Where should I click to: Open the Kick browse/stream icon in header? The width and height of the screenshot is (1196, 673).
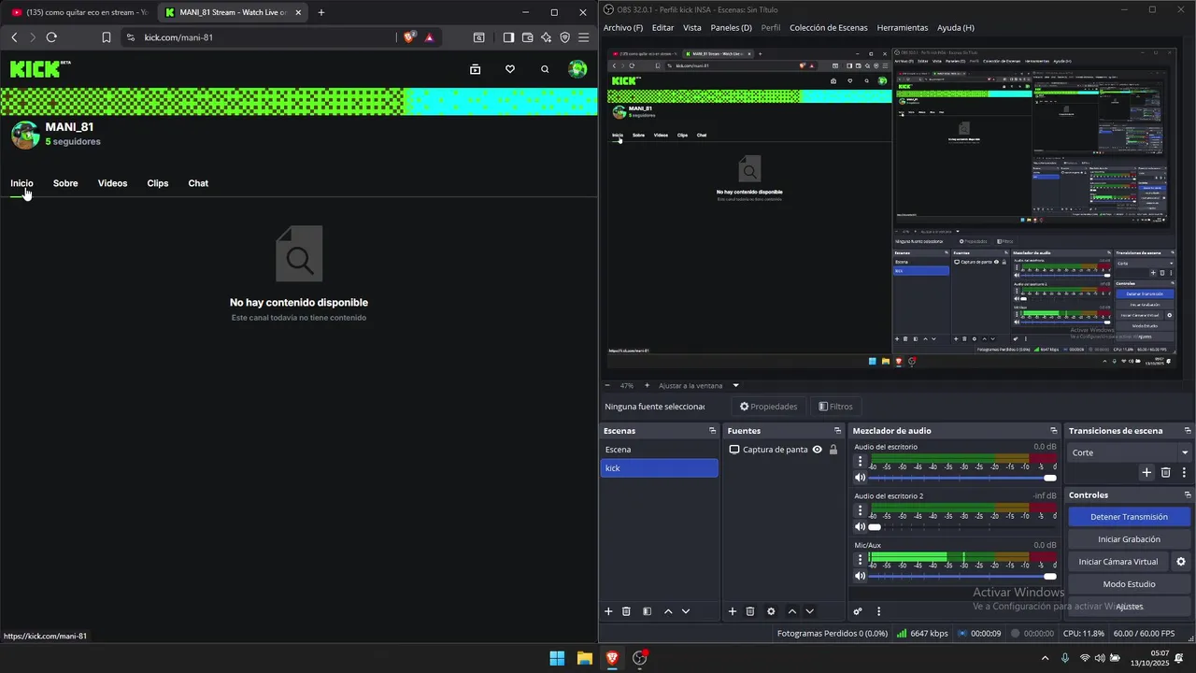point(475,69)
